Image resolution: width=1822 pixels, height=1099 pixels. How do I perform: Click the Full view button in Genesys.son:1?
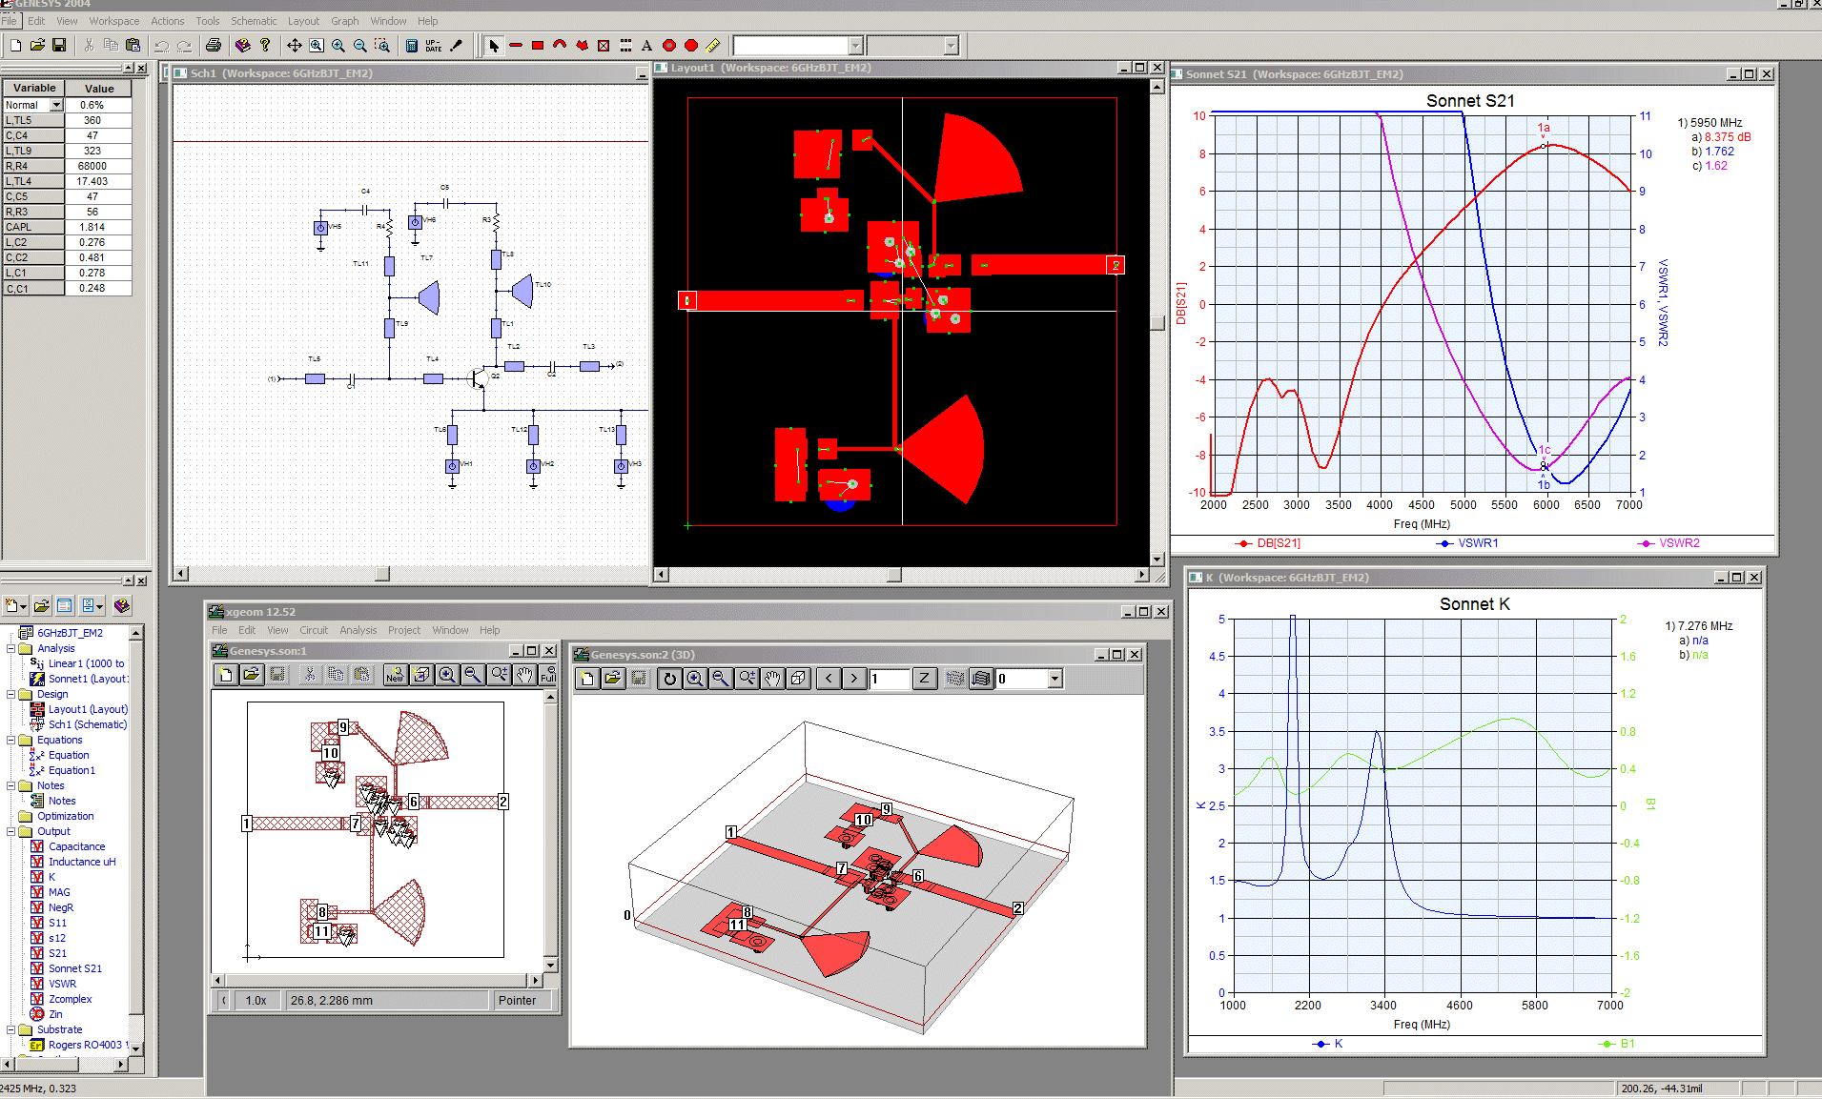click(x=547, y=675)
